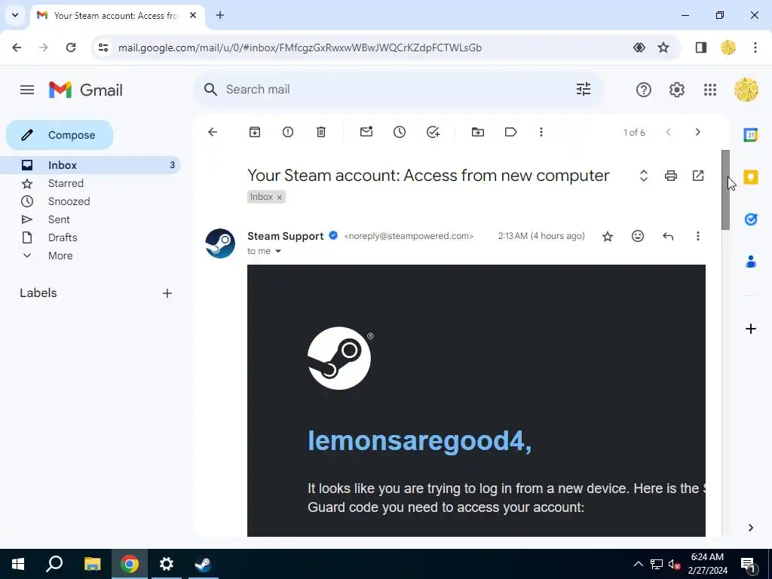Remove the Inbox label chip
The image size is (772, 579).
pyautogui.click(x=279, y=197)
